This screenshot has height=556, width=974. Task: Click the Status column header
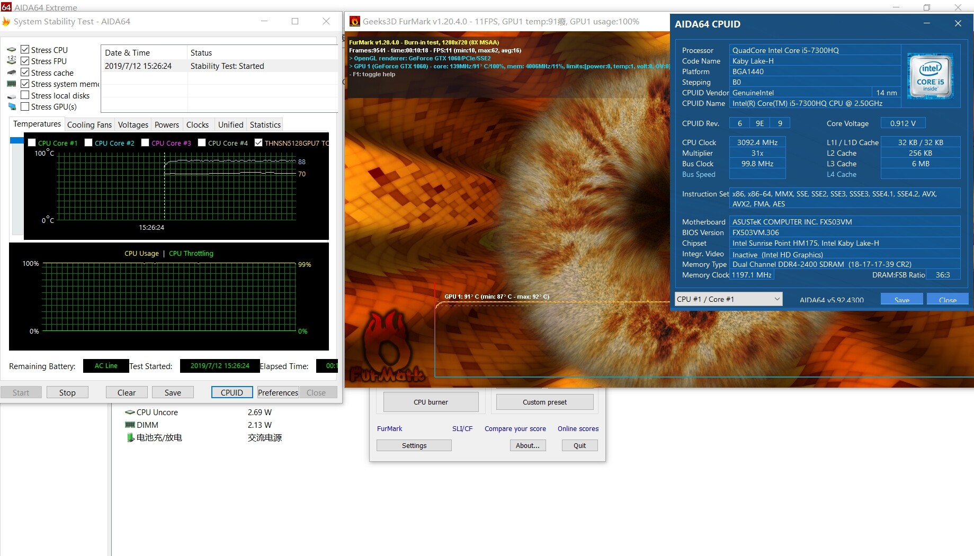(x=262, y=52)
